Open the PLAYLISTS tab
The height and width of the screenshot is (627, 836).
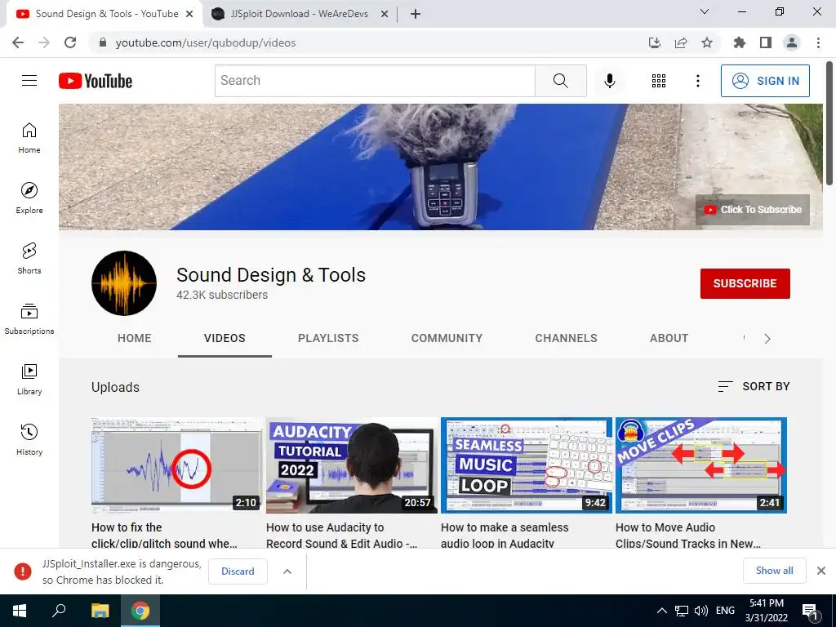pos(328,338)
